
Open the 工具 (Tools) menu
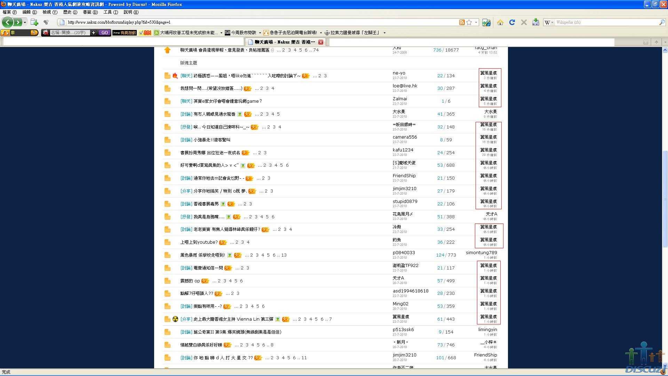(111, 12)
